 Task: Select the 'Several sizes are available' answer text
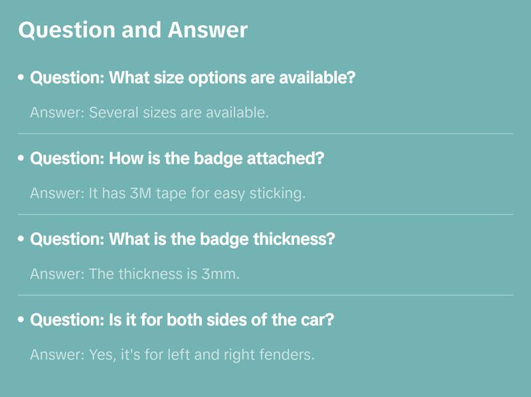click(149, 113)
